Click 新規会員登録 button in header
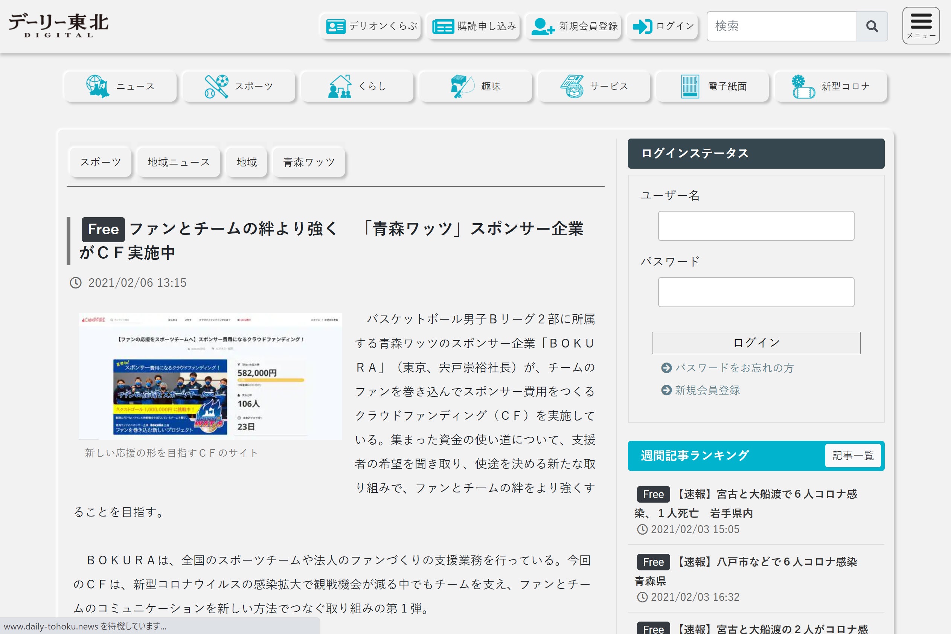This screenshot has height=634, width=951. (x=574, y=26)
